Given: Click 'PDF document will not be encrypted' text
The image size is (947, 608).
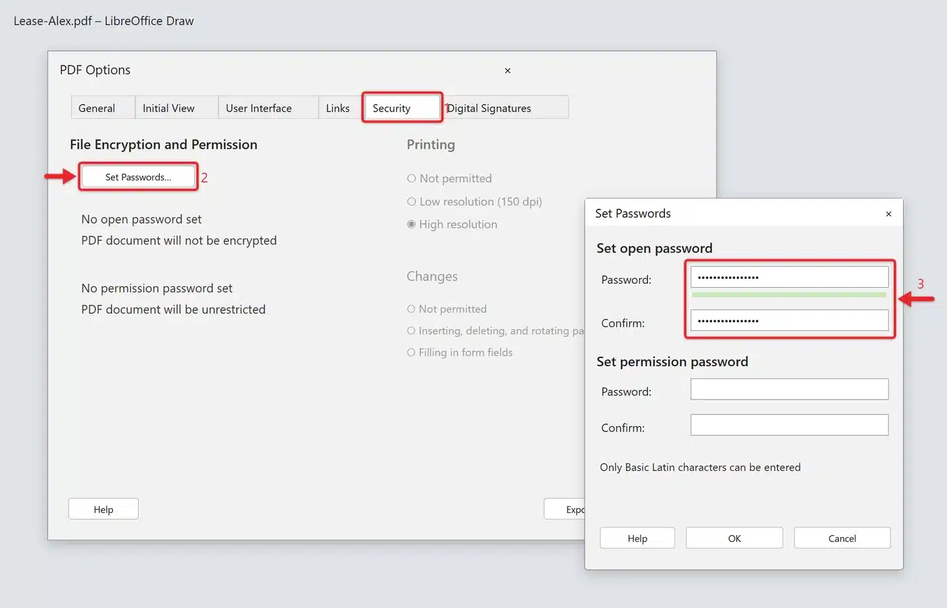Looking at the screenshot, I should click(179, 240).
